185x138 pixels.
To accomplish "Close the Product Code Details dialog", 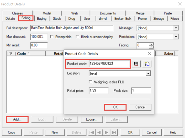I will (x=149, y=54).
